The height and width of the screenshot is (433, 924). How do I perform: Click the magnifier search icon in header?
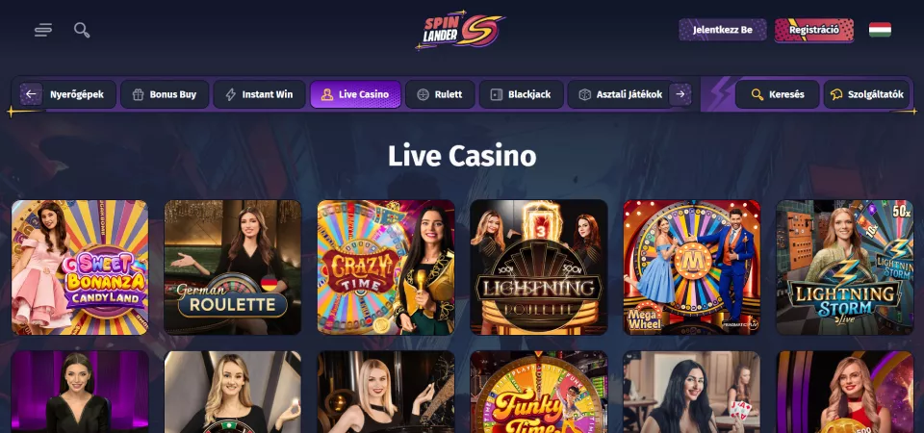click(82, 30)
